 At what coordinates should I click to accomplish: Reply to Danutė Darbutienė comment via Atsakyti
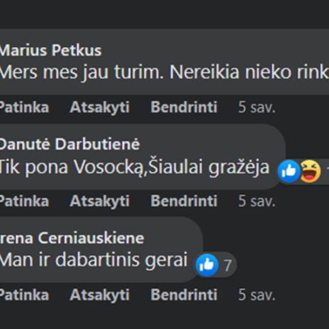100,201
